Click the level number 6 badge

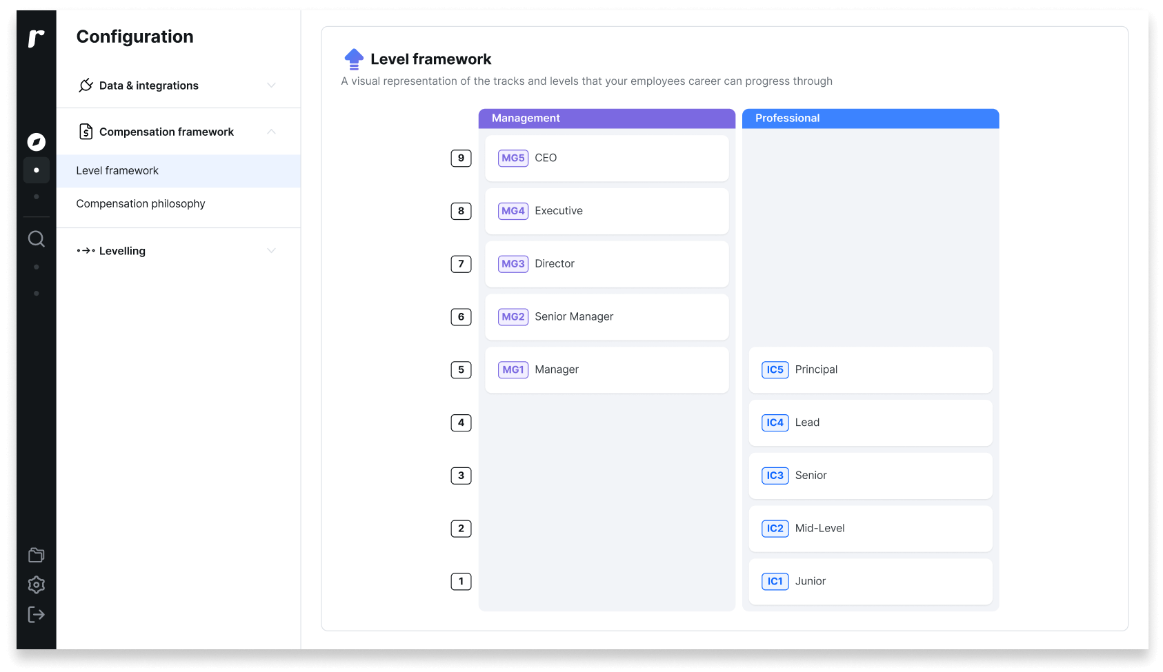tap(461, 317)
